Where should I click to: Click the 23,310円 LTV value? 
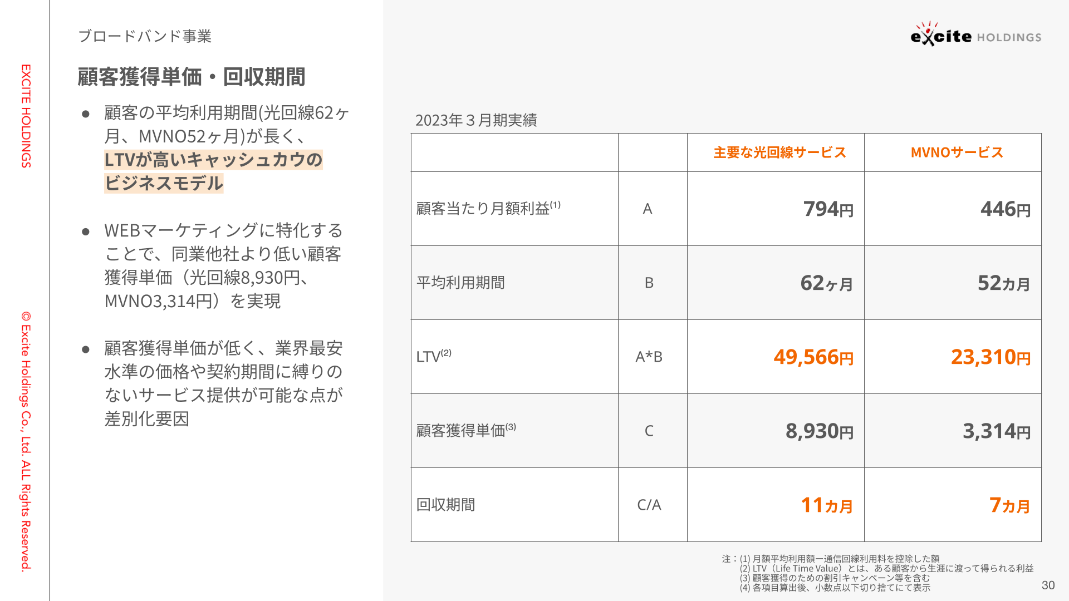click(x=990, y=357)
